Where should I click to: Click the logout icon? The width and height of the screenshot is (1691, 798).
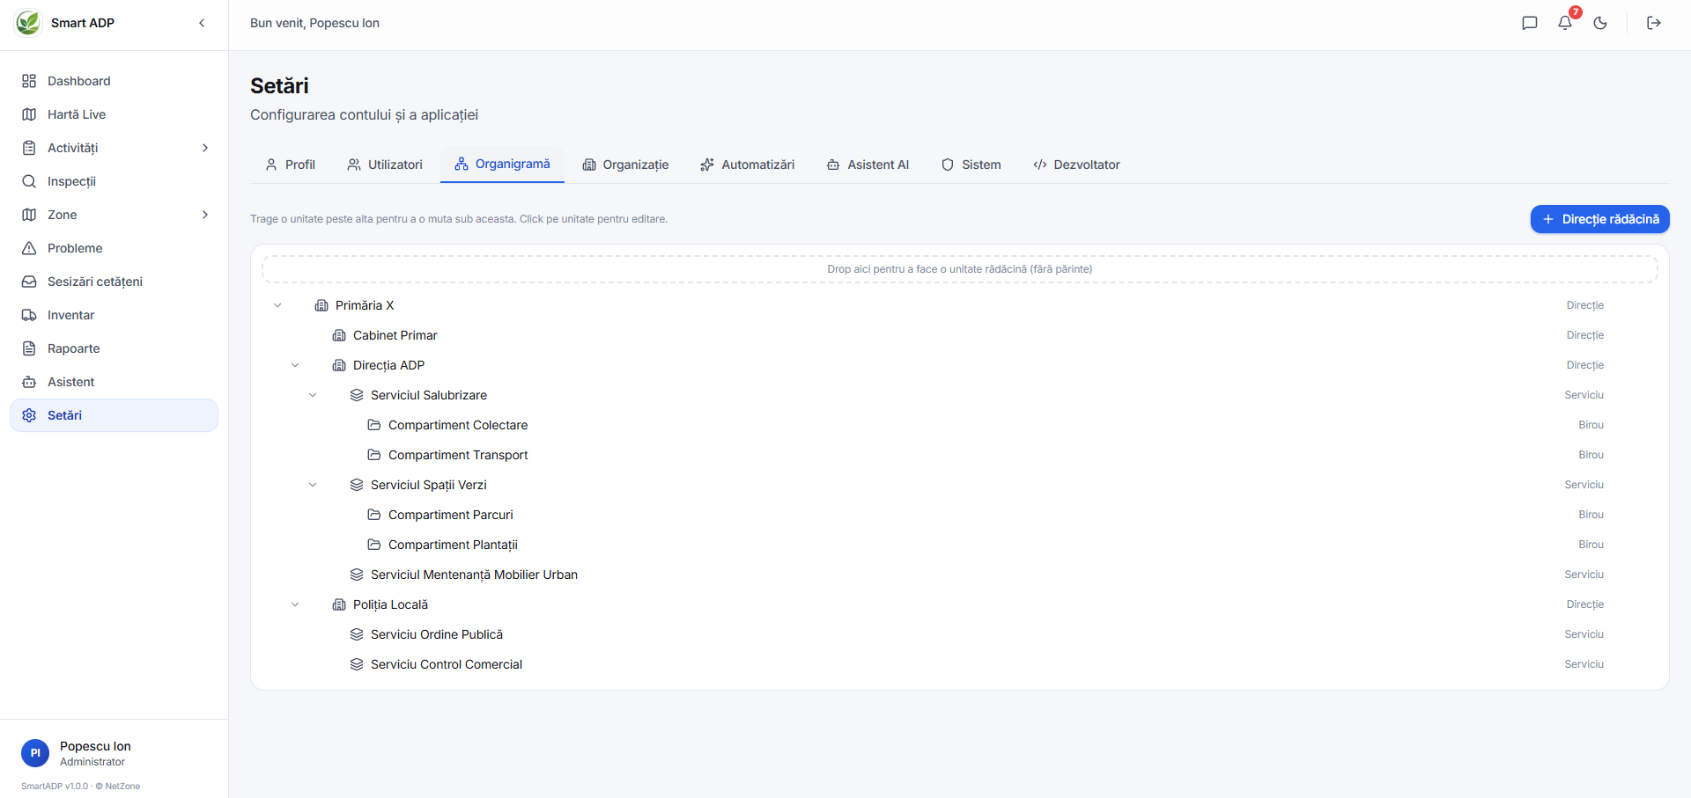click(1654, 23)
